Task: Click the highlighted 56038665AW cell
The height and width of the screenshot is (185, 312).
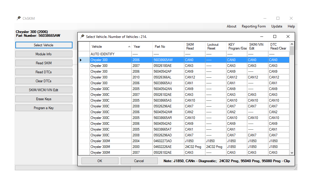Action: coord(168,60)
